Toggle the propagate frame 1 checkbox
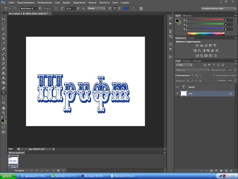This screenshot has height=179, width=238. [x=214, y=75]
